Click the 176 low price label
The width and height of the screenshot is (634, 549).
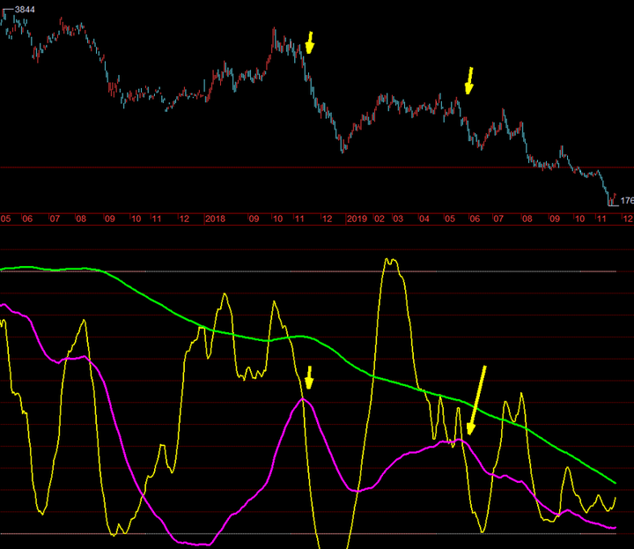(x=627, y=200)
